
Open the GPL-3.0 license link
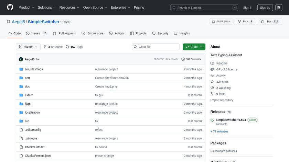pos(227,69)
